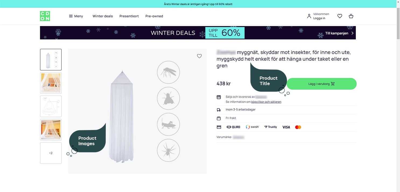Image resolution: width=400 pixels, height=192 pixels.
Task: Click Lägg i varukorg button
Action: (x=321, y=84)
